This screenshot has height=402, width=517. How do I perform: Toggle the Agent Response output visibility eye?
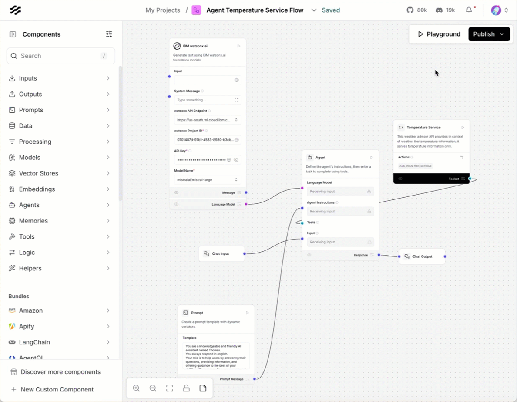click(x=309, y=255)
